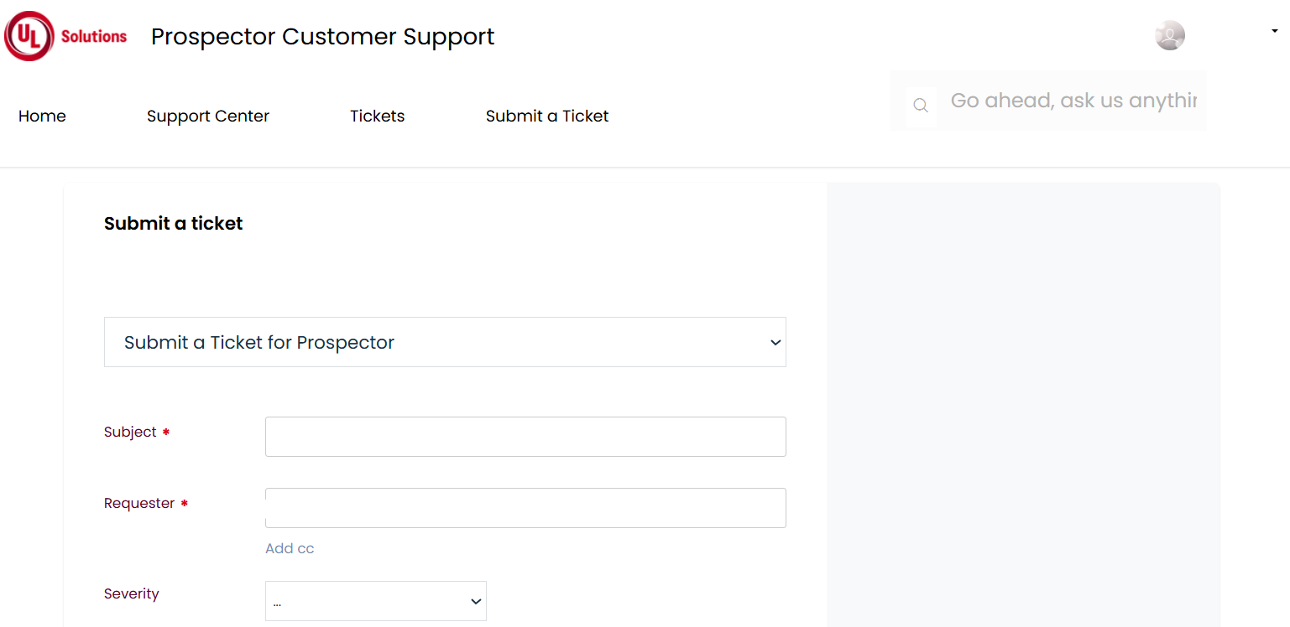This screenshot has height=627, width=1290.
Task: Click the Add cc link
Action: point(290,548)
